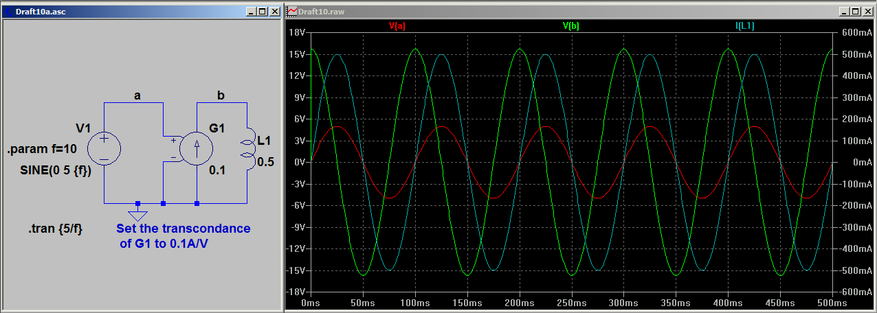
Task: Click the .param f=10 directive
Action: point(41,149)
